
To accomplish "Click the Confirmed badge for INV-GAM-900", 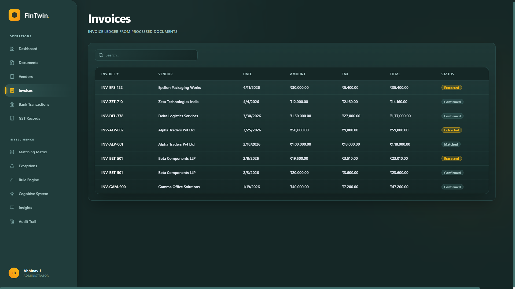I will pos(452,187).
